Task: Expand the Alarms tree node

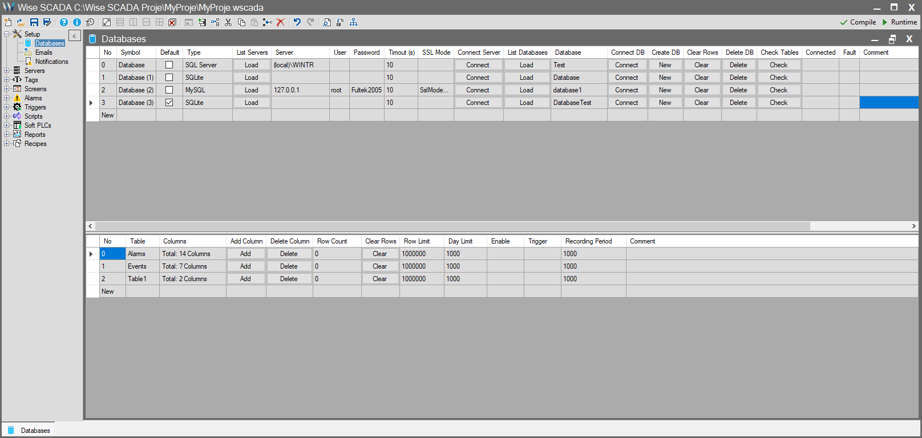Action: 6,98
